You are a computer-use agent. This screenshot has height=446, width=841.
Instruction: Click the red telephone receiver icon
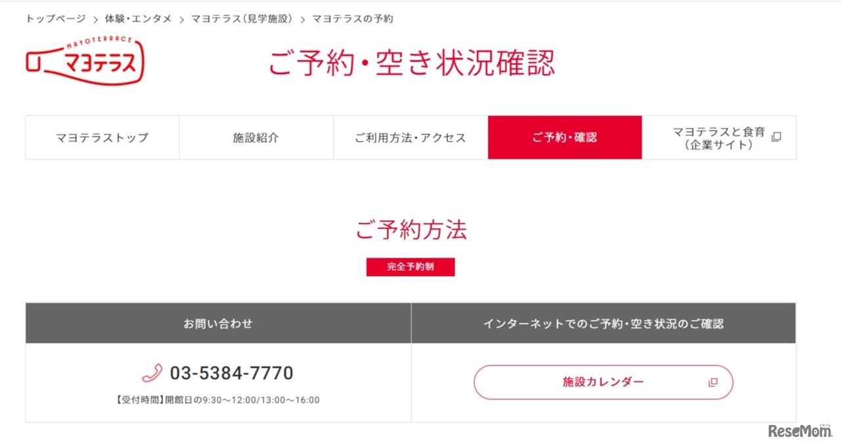pyautogui.click(x=154, y=373)
